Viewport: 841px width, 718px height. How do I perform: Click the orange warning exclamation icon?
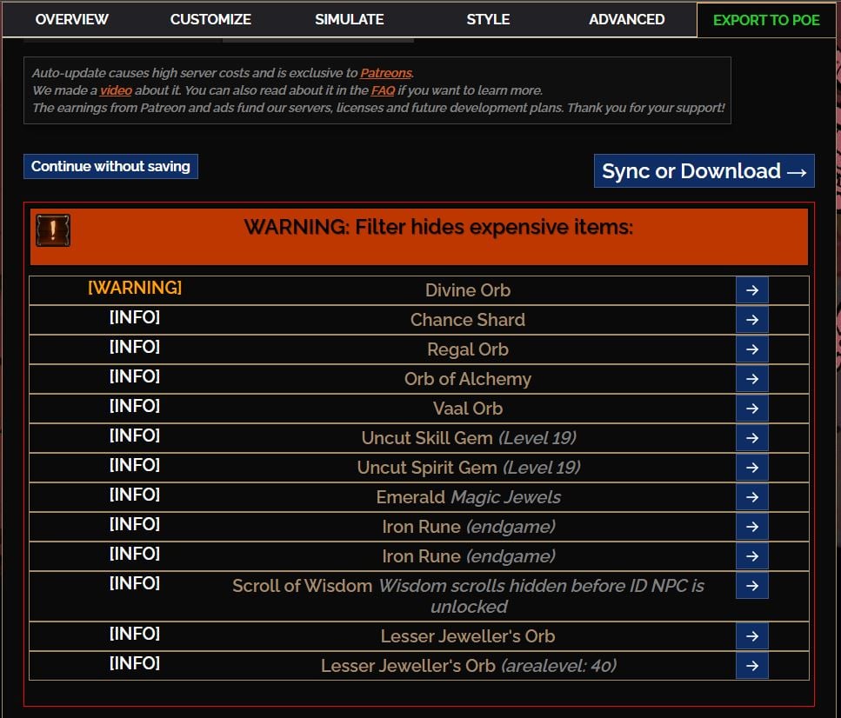point(53,230)
